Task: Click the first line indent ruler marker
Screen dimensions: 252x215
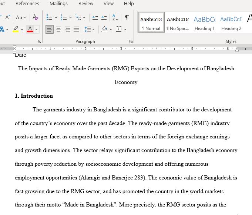Action: 14,47
